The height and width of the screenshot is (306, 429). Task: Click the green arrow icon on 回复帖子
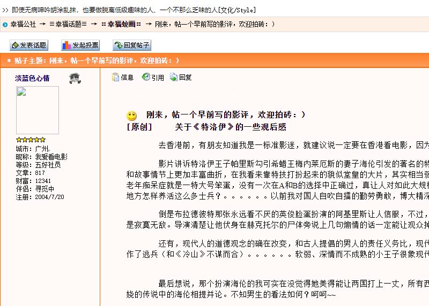point(119,45)
